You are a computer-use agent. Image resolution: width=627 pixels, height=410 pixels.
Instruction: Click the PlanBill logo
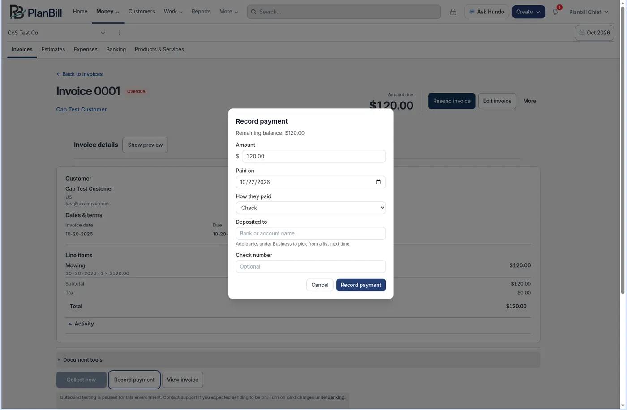tap(36, 12)
